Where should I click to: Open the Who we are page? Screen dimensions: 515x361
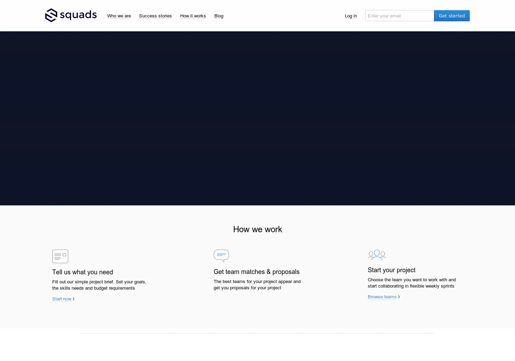pos(119,16)
